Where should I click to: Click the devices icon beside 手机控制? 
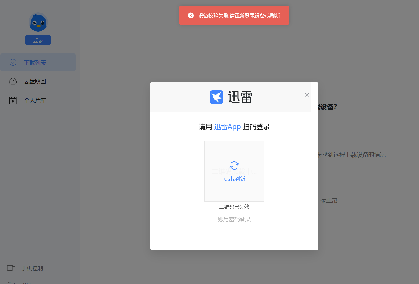pos(11,268)
